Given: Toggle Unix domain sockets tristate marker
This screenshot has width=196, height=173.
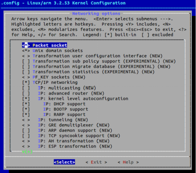Looking at the screenshot, I should coord(26,50).
